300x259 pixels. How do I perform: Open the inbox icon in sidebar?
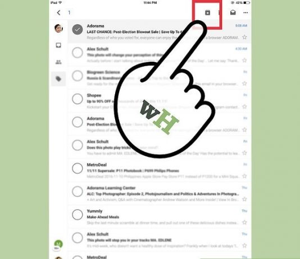[x=58, y=45]
